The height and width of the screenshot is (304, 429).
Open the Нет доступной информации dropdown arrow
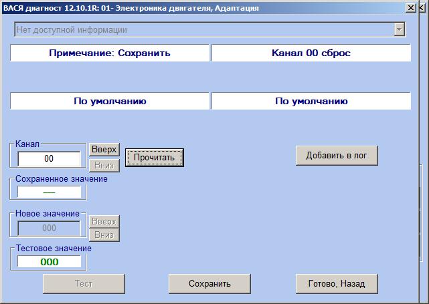pyautogui.click(x=400, y=29)
